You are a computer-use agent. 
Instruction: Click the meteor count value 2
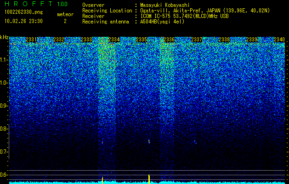65,21
